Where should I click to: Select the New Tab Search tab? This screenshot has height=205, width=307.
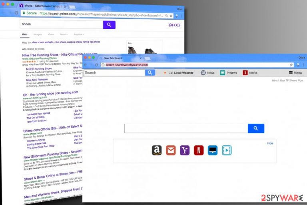[120, 58]
